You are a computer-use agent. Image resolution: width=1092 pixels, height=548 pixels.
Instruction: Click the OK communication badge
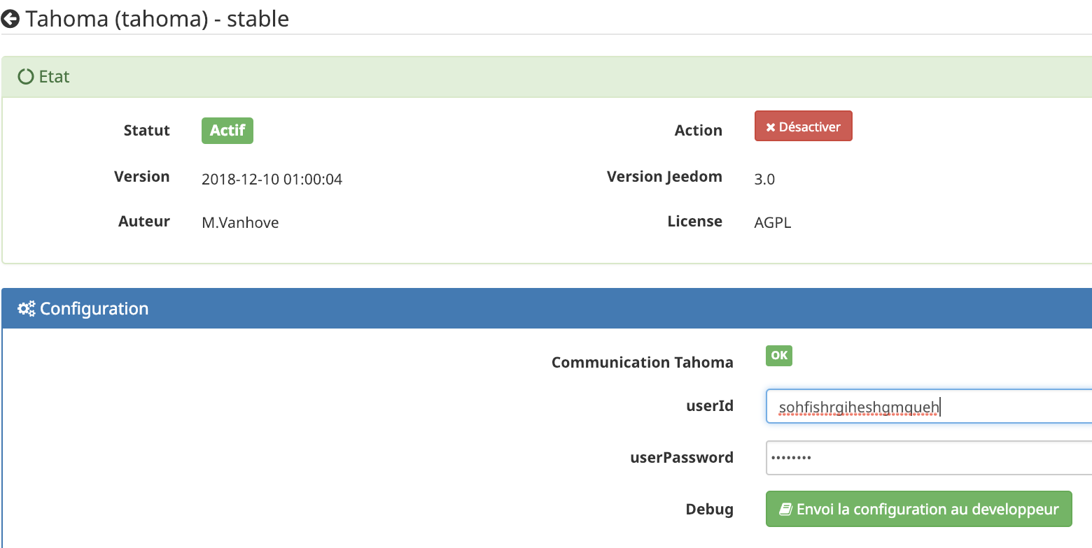[x=779, y=356]
